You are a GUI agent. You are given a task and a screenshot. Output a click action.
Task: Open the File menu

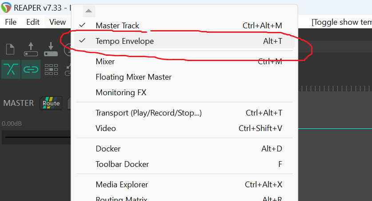[x=11, y=22]
